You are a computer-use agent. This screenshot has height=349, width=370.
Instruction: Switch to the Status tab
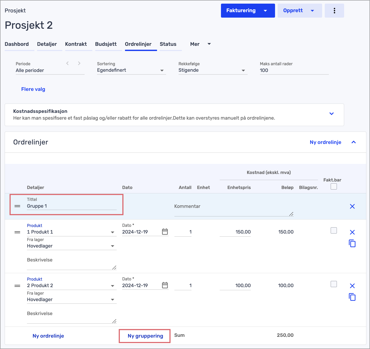coord(168,44)
